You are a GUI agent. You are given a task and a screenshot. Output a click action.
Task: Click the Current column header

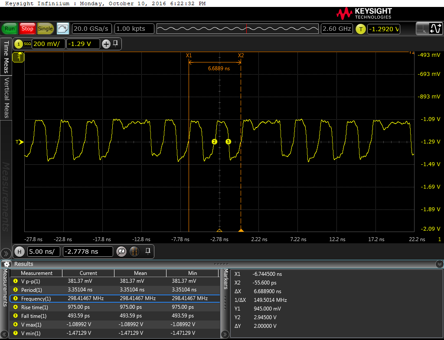pos(88,273)
